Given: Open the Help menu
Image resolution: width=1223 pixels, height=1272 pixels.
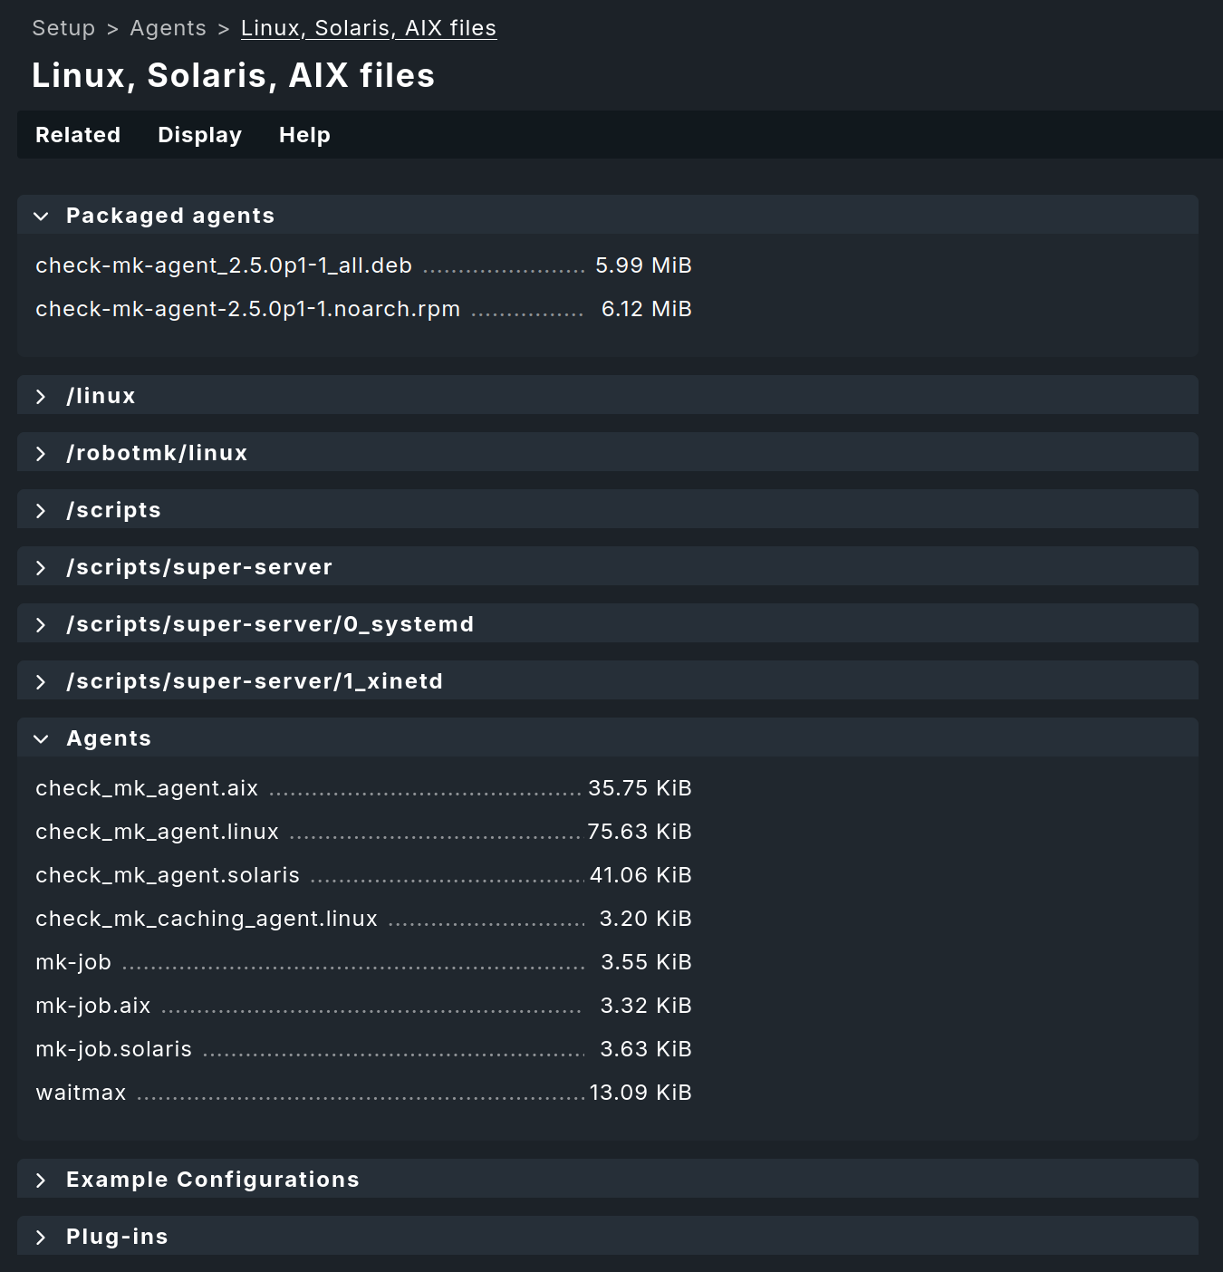Looking at the screenshot, I should coord(304,135).
